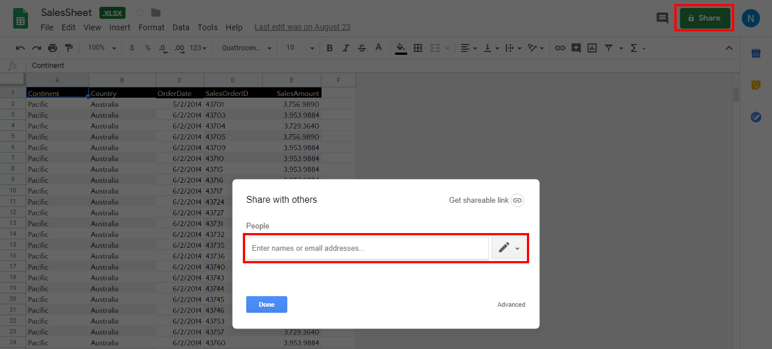This screenshot has width=772, height=349.
Task: Open the Insert chart icon
Action: click(x=592, y=47)
